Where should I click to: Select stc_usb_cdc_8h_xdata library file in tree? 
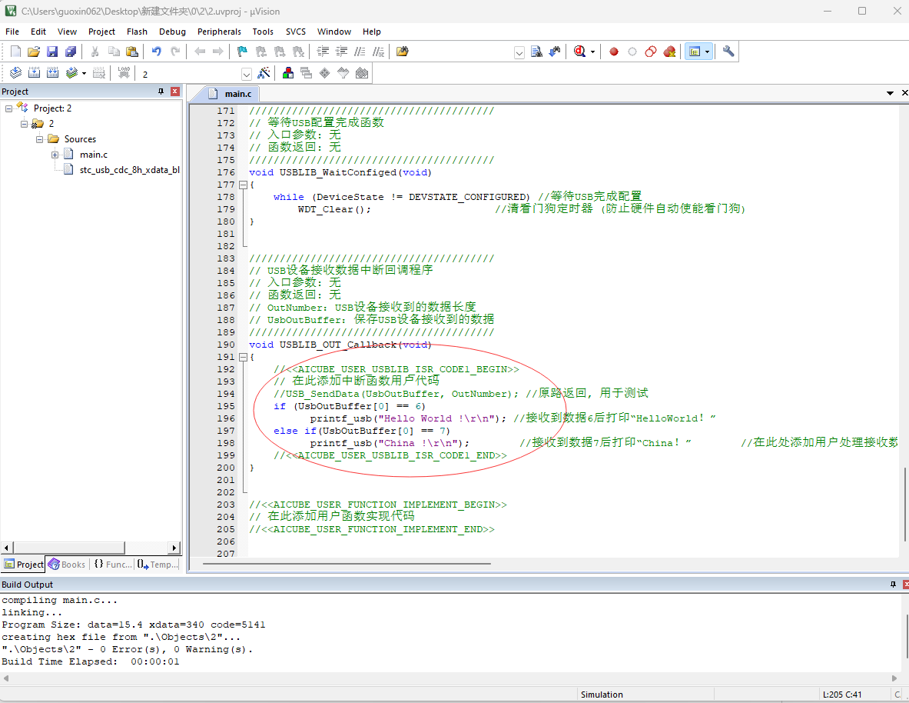coord(129,170)
